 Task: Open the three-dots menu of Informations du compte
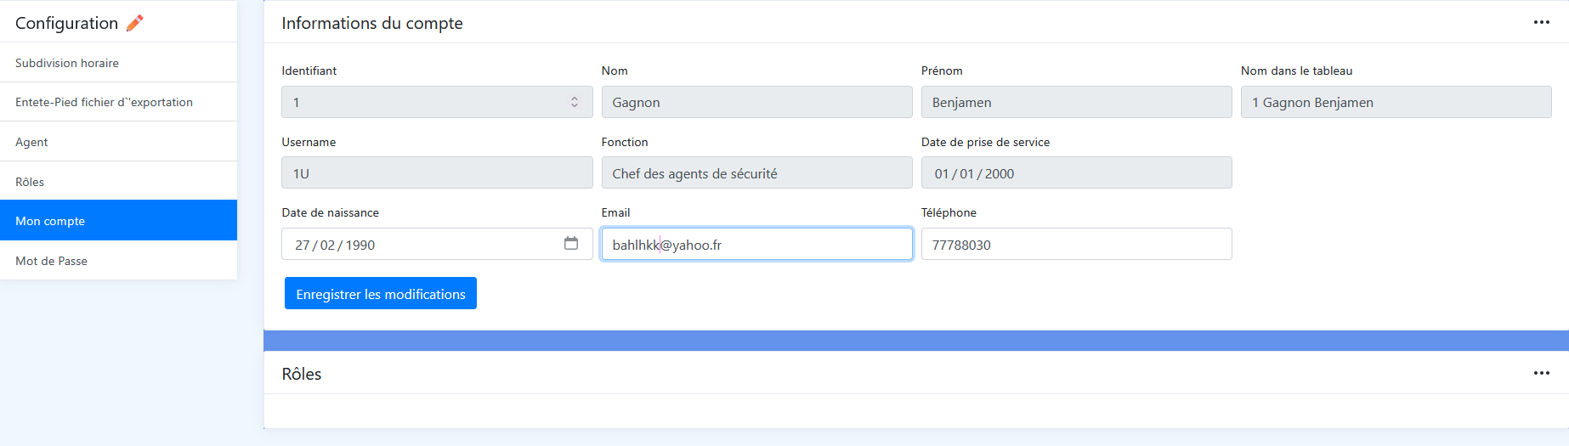pyautogui.click(x=1542, y=22)
